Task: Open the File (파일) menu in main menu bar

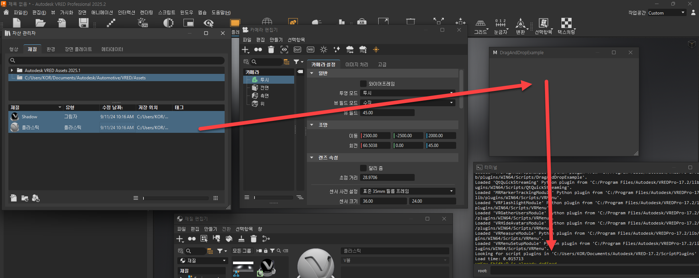Action: click(x=20, y=12)
